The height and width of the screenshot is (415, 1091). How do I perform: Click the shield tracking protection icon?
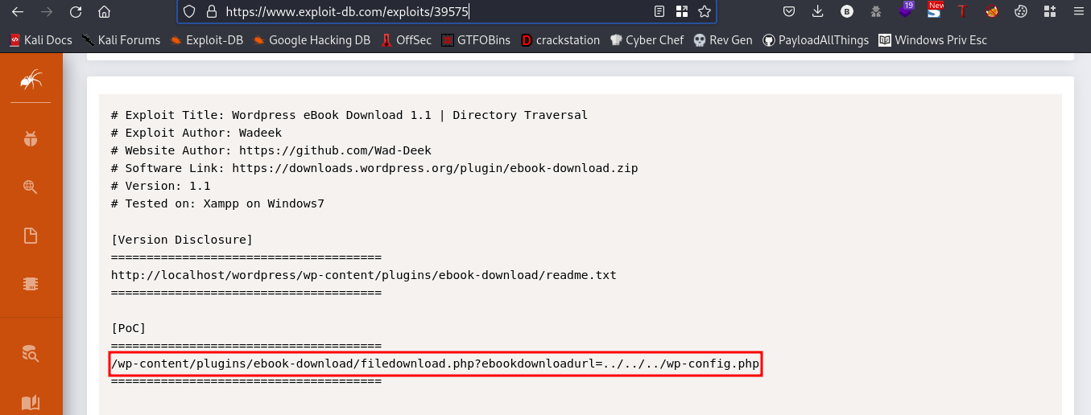(190, 11)
